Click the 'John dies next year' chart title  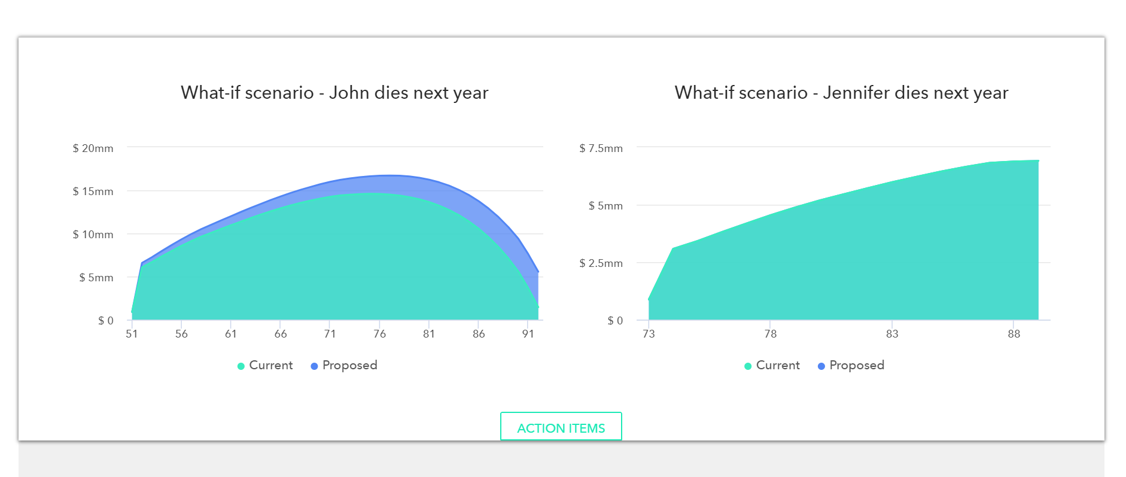(334, 93)
